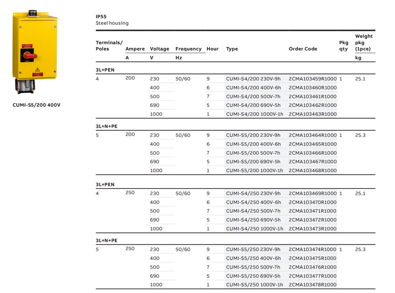Select order code 2CMA103463R1000

coord(313,114)
